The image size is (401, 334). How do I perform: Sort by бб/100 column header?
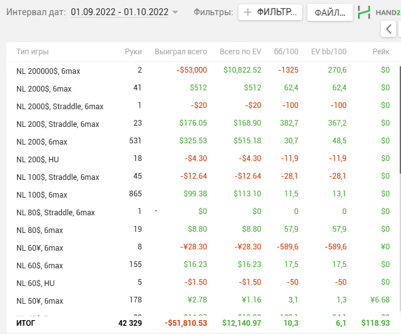coord(286,52)
